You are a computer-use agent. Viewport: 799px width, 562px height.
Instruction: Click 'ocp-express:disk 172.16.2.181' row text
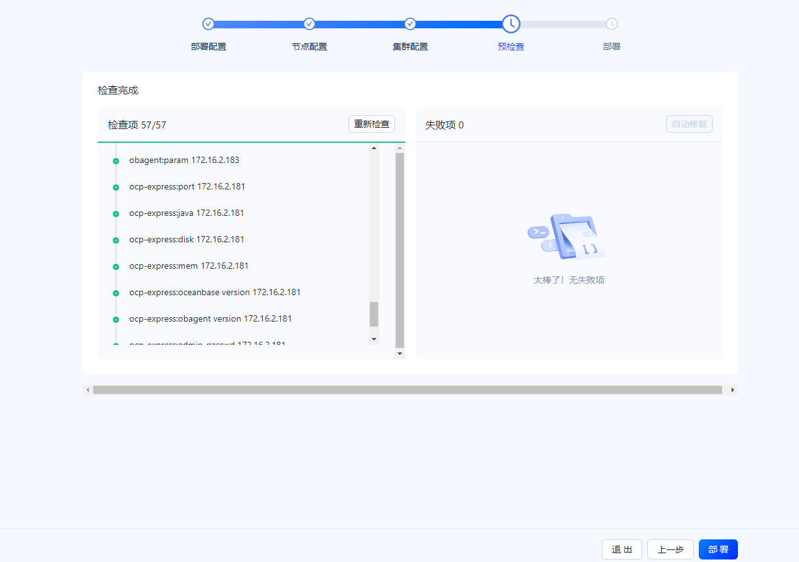coord(187,239)
